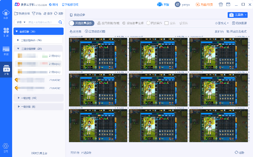Open 充值/续费 recharge option
The height and width of the screenshot is (157, 253).
pyautogui.click(x=204, y=5)
